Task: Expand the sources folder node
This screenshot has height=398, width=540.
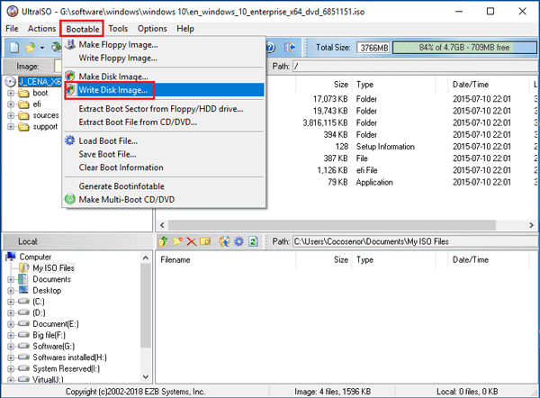Action: [11, 115]
